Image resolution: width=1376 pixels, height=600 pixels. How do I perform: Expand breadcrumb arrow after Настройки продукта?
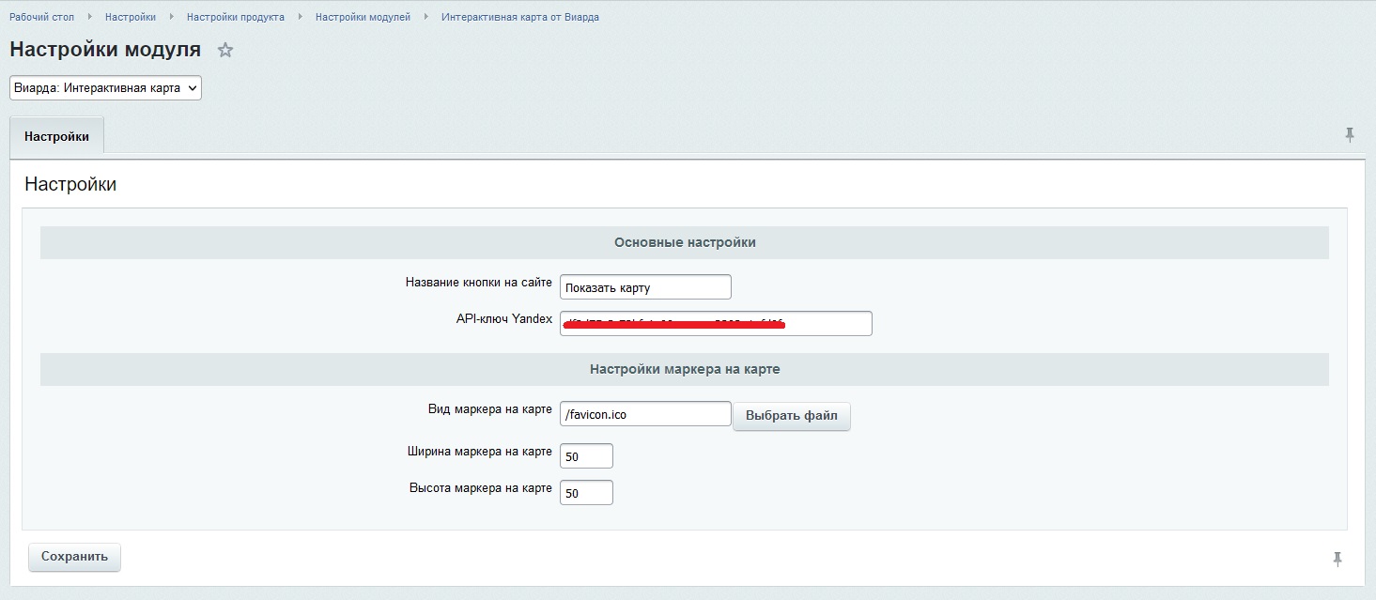click(x=301, y=17)
